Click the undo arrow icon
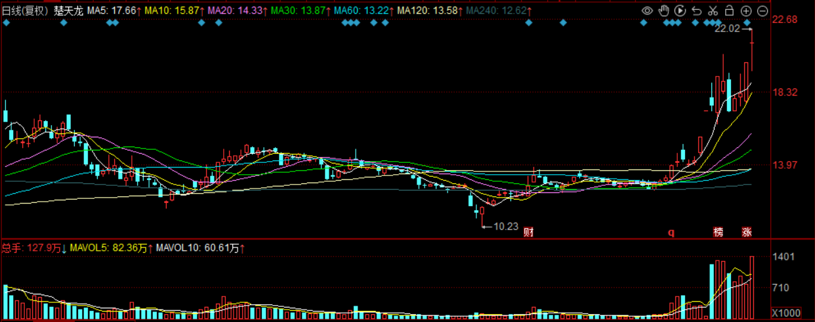The width and height of the screenshot is (815, 322). pyautogui.click(x=696, y=10)
